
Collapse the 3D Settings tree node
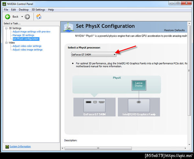click(x=6, y=28)
